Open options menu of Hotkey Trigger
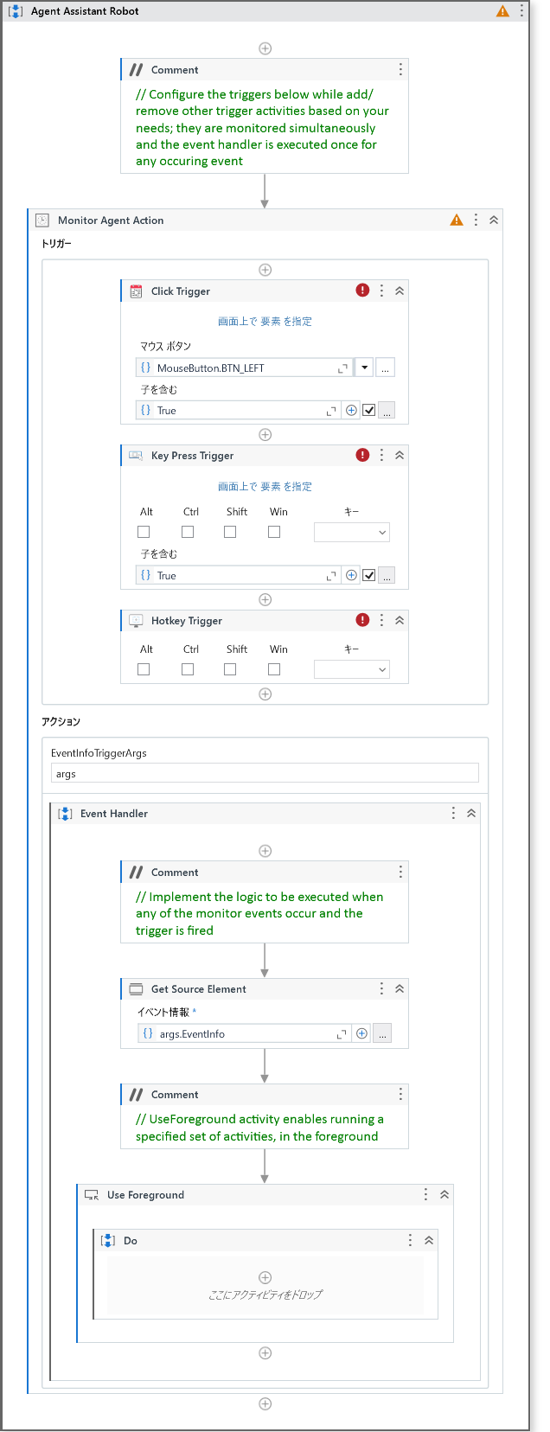This screenshot has height=1432, width=550. click(x=381, y=620)
